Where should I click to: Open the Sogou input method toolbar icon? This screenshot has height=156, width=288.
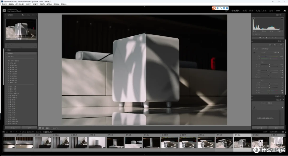tap(214, 8)
